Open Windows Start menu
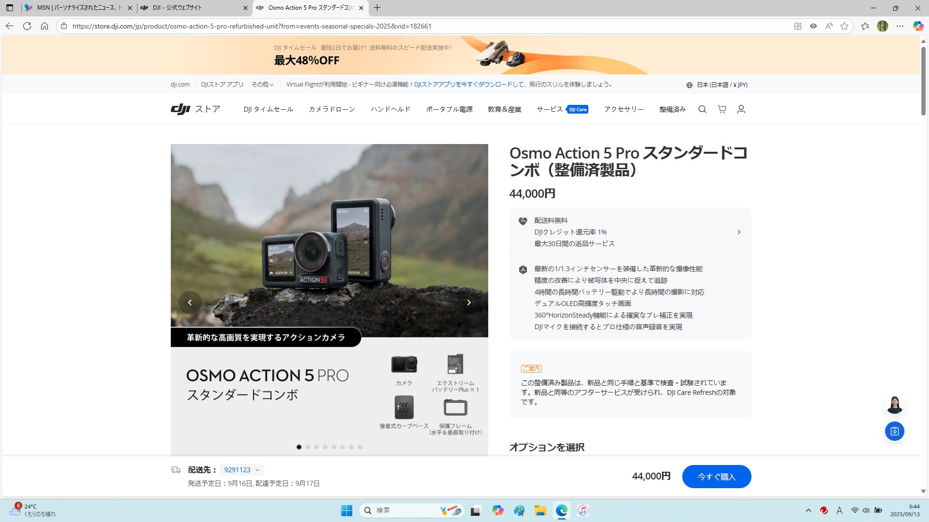The image size is (929, 522). click(x=346, y=510)
